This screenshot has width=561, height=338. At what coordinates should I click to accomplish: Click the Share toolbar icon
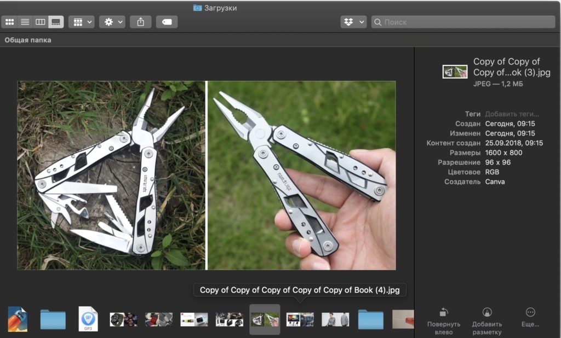[141, 22]
